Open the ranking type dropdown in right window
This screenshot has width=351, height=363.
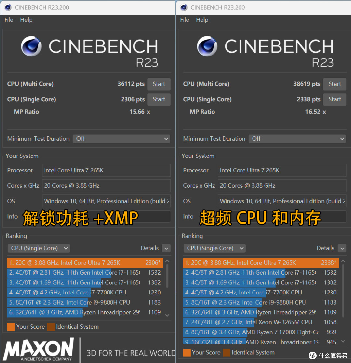214,248
